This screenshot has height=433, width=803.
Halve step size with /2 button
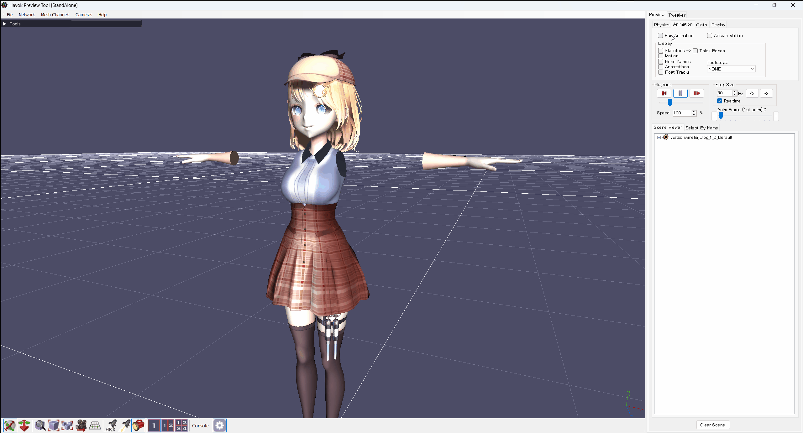[x=752, y=93]
